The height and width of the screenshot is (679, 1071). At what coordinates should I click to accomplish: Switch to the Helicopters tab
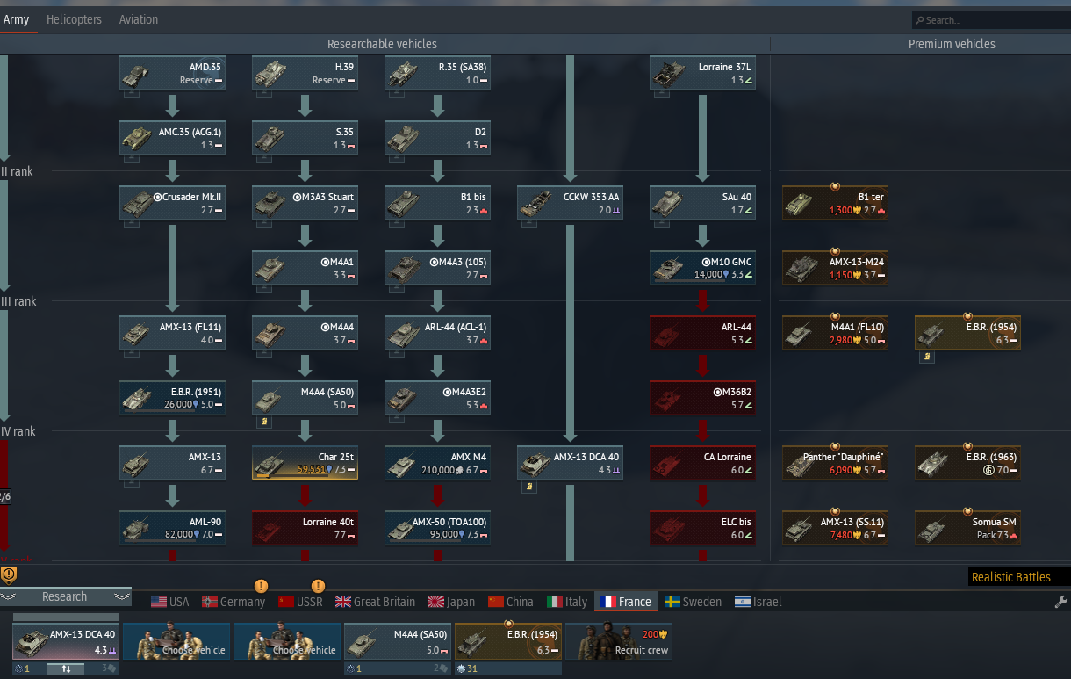74,19
